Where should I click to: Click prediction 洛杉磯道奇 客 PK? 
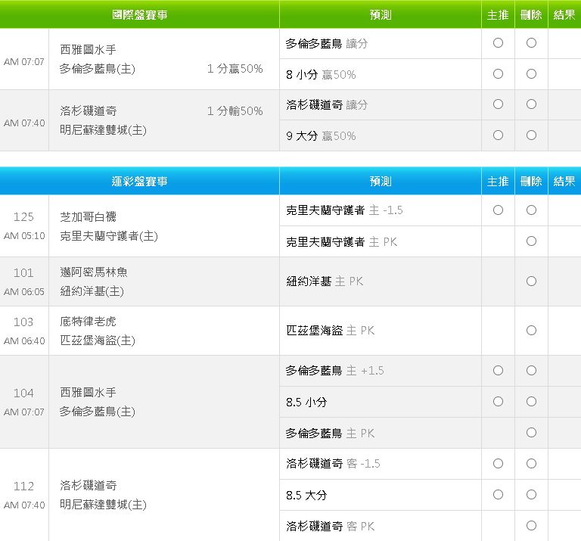tap(330, 526)
